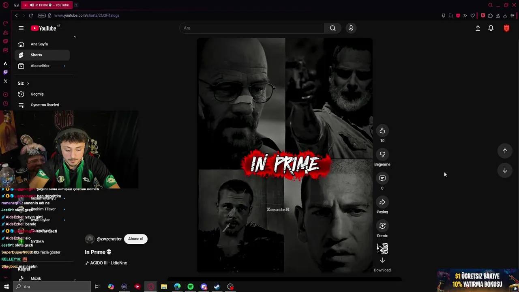Open the sound thumbnail under Remix
Viewport: 519px width, 292px height.
point(382,248)
